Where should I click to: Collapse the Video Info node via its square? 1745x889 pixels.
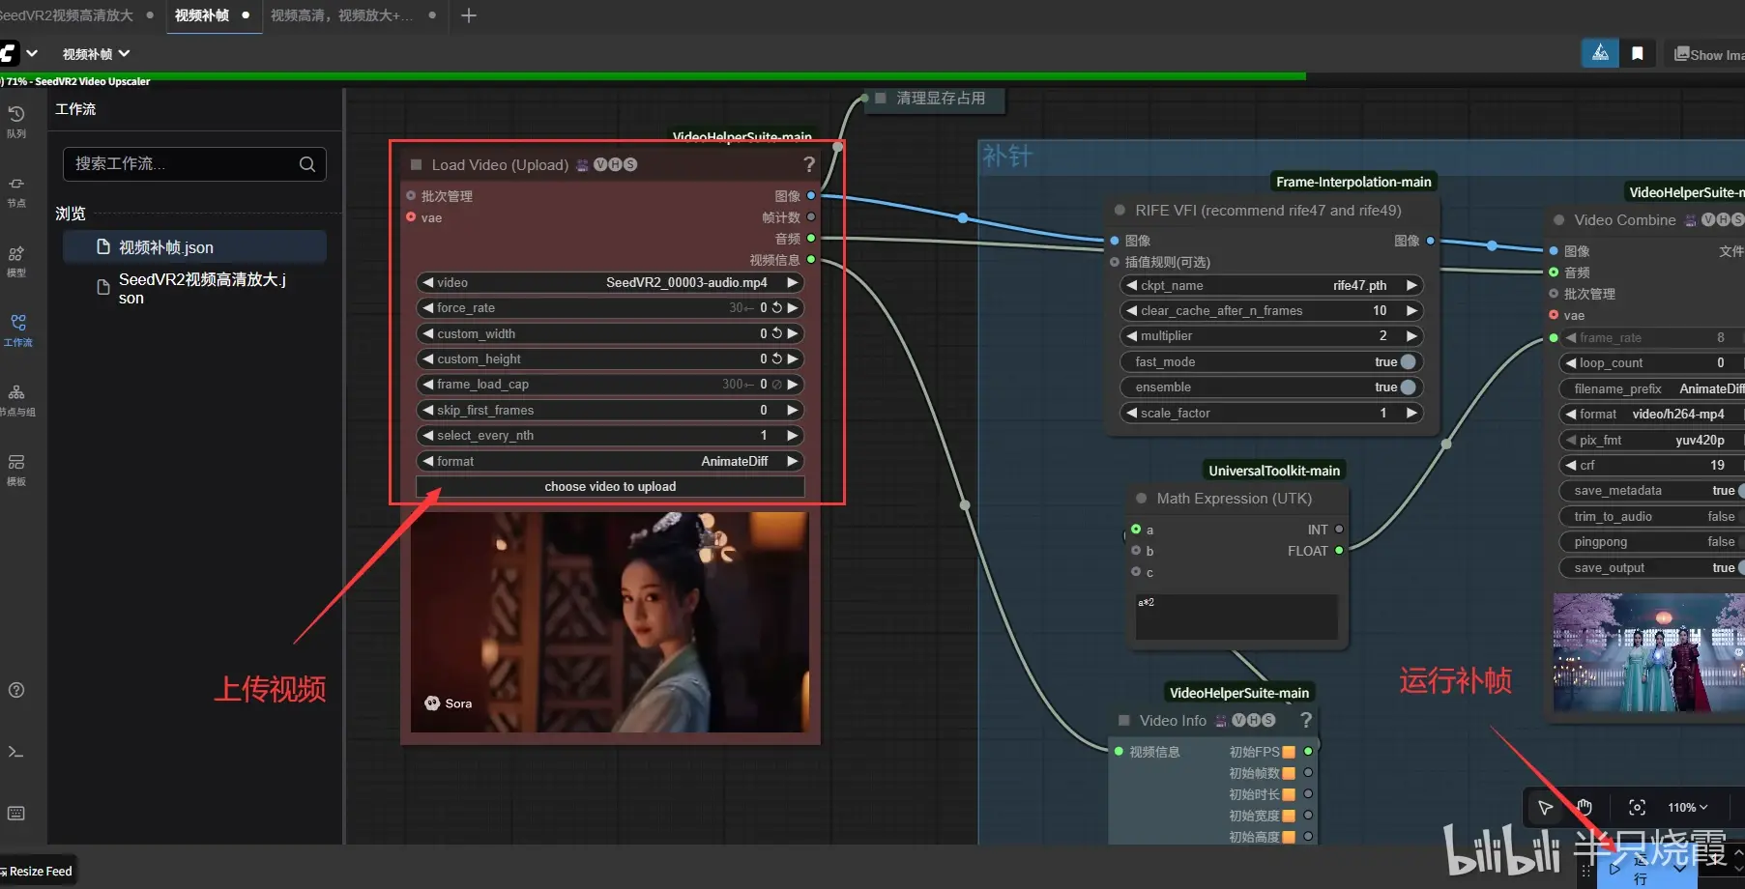coord(1124,721)
